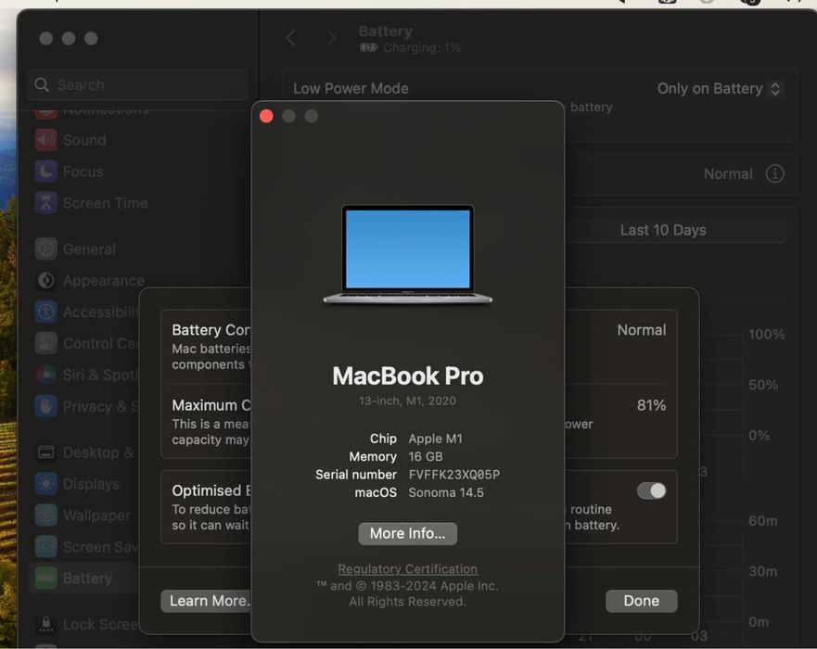Select Displays label in sidebar
This screenshot has width=817, height=649.
(91, 484)
